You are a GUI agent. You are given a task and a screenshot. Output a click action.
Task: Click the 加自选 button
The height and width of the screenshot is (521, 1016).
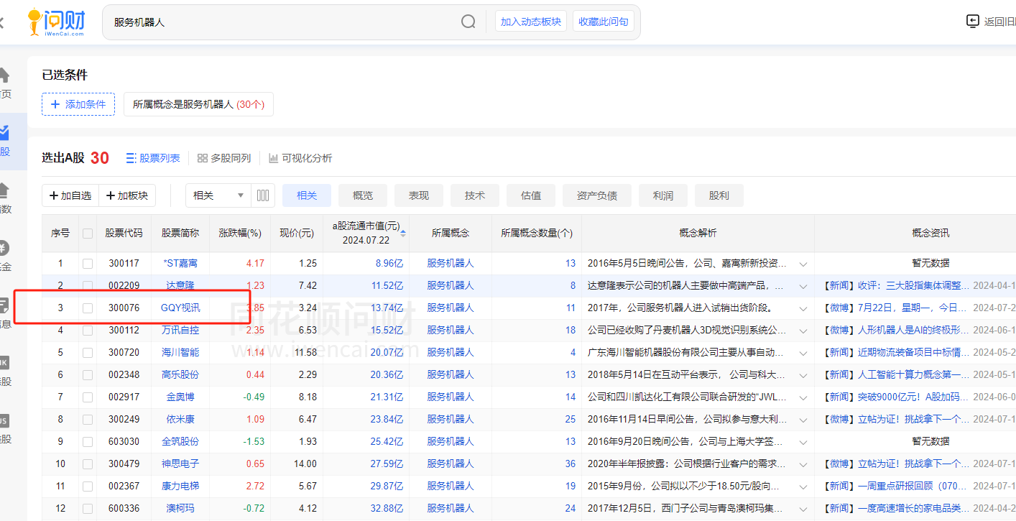click(x=70, y=195)
